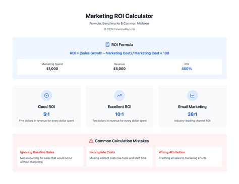Image resolution: width=239 pixels, height=184 pixels.
Task: Click the Excellent ROI card heading
Action: point(119,107)
